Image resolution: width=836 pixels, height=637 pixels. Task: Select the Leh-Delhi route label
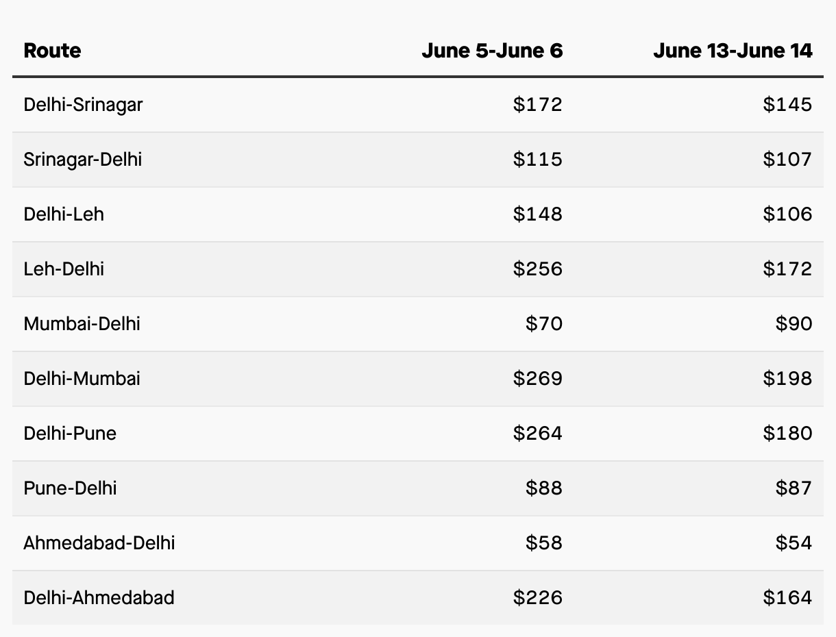(x=64, y=269)
